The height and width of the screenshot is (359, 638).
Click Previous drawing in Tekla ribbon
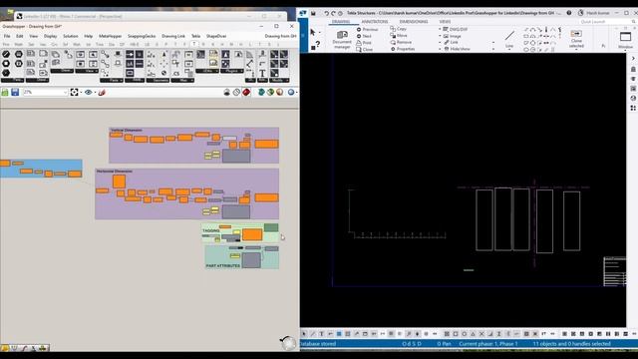(x=367, y=29)
